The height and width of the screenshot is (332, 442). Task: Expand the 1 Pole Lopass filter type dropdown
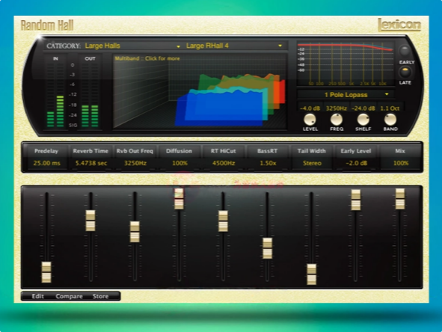346,95
